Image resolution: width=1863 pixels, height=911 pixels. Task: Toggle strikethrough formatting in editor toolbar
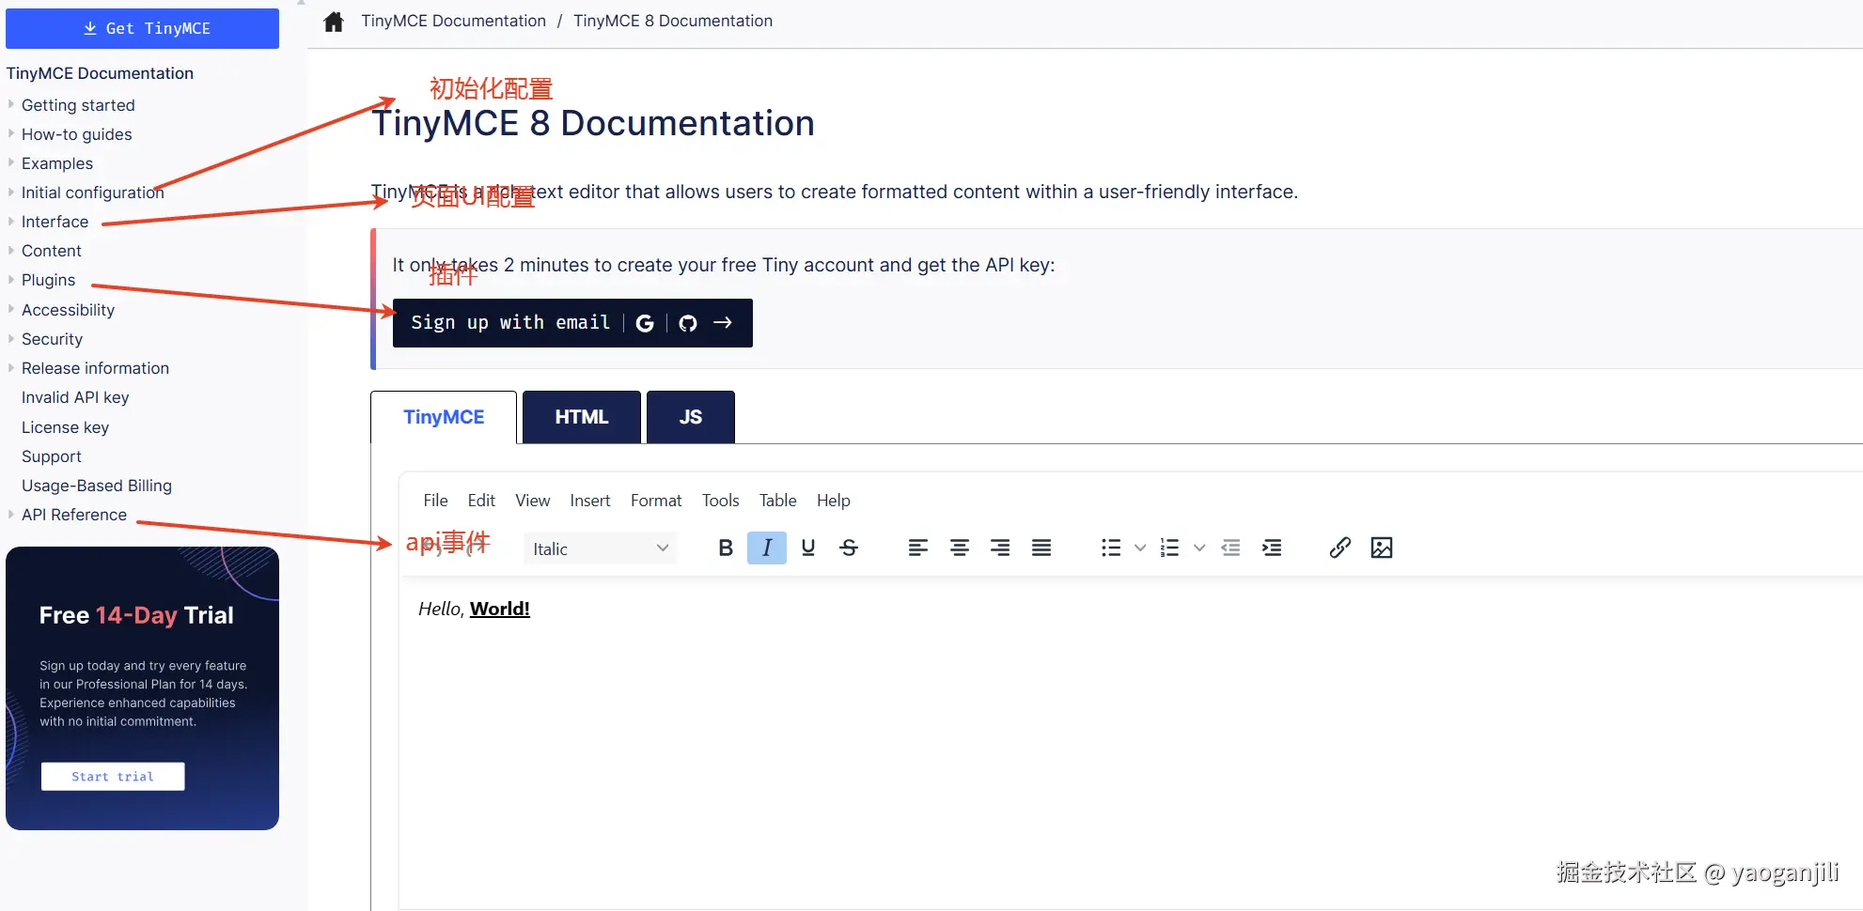(x=849, y=548)
